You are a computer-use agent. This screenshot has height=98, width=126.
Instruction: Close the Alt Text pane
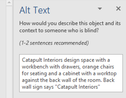pos(118,9)
